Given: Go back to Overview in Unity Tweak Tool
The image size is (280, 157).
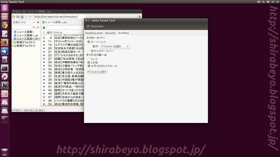Looking at the screenshot, I should click(95, 26).
